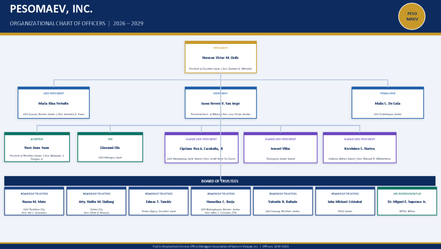
Task: Open the President card for Norman Victor M. Ordiz
Action: tap(220, 57)
